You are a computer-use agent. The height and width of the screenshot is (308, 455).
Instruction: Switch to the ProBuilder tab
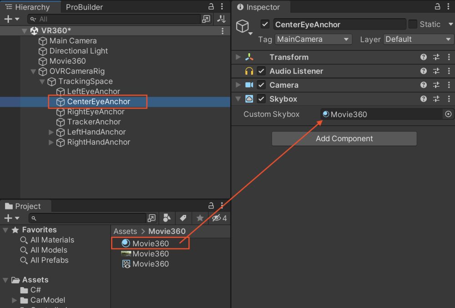point(84,7)
